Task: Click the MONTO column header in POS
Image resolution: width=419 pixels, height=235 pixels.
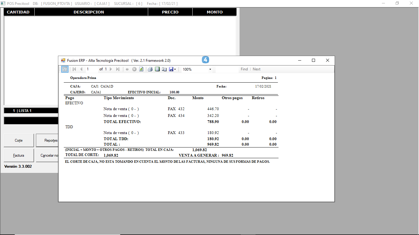Action: (214, 12)
